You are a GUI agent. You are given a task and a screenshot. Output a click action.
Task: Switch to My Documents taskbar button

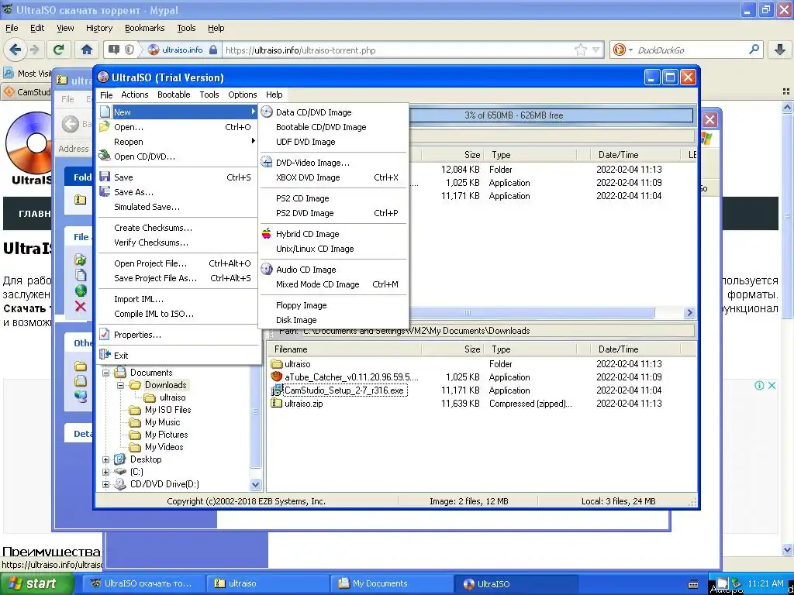391,583
